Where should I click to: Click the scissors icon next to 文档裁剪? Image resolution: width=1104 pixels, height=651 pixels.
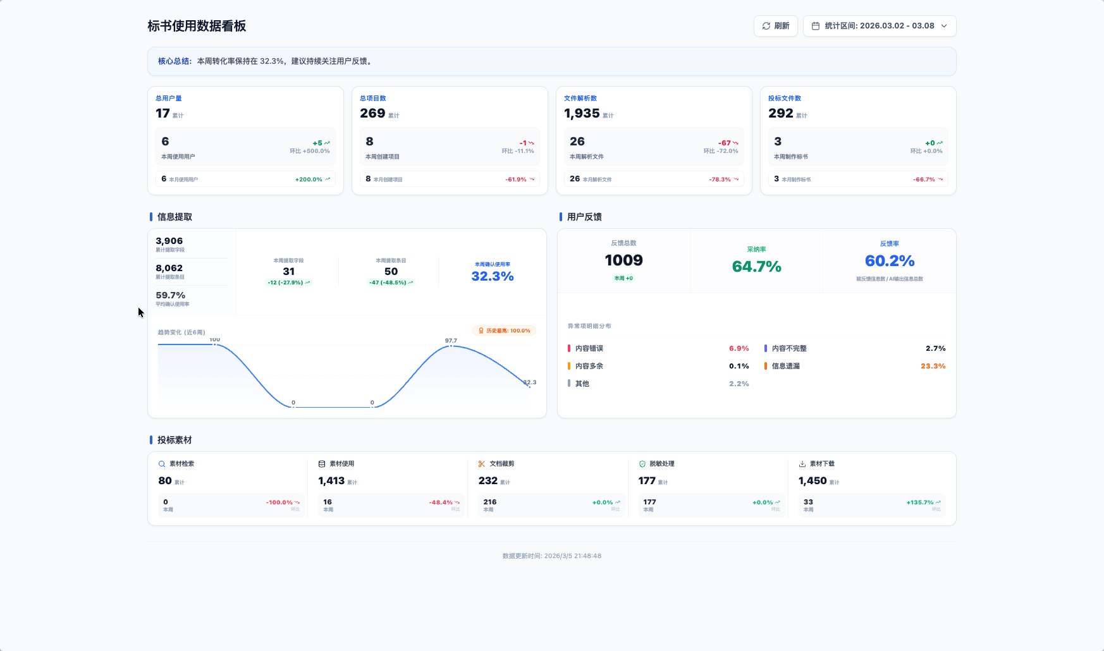pyautogui.click(x=482, y=464)
